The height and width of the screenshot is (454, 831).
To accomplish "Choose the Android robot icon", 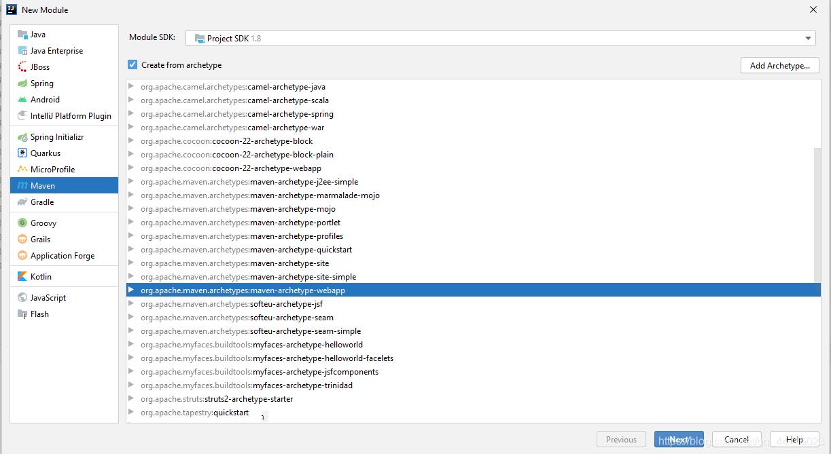I will click(x=22, y=100).
